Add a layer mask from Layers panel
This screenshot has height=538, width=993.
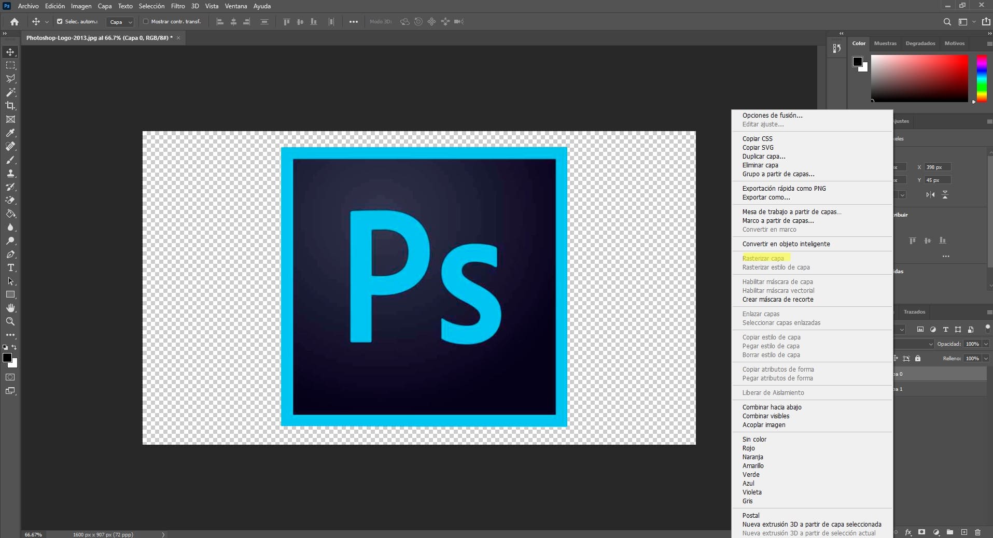coord(921,532)
